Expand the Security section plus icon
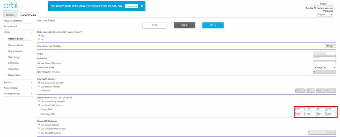The height and width of the screenshot is (137, 340). [x=32, y=83]
